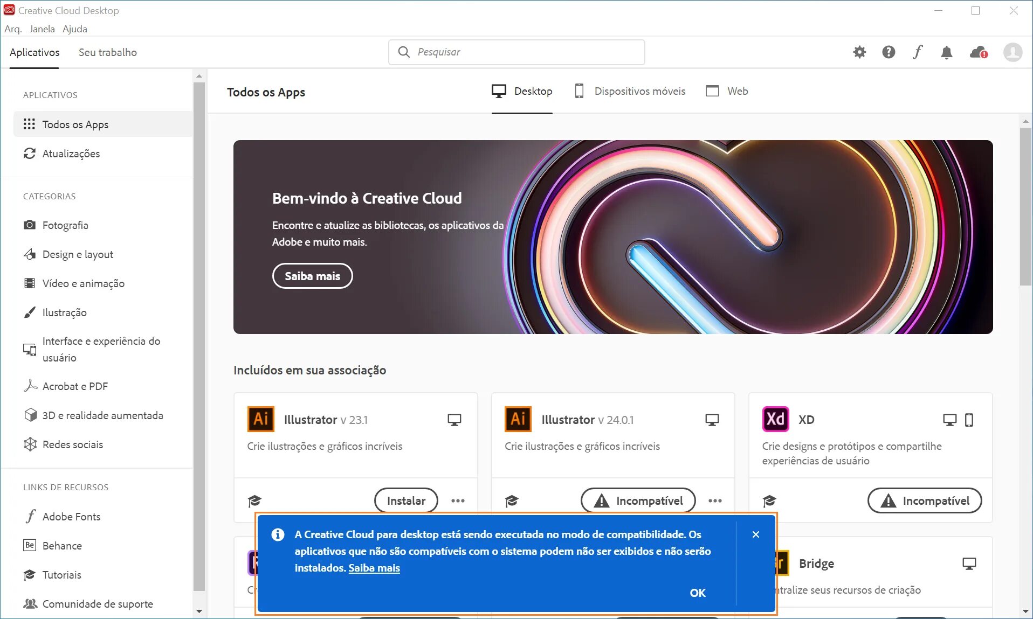
Task: Install Illustrator v 23.1
Action: point(406,501)
